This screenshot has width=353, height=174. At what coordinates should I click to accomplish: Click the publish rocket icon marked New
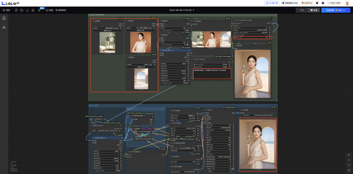40,10
